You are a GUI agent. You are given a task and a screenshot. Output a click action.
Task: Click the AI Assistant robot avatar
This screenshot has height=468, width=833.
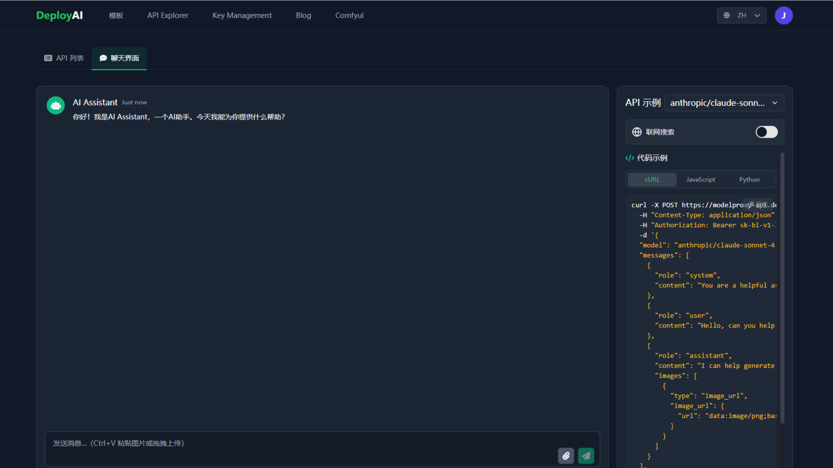tap(56, 105)
